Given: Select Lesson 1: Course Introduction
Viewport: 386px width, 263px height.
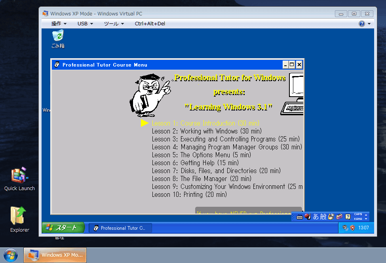Looking at the screenshot, I should coord(205,123).
